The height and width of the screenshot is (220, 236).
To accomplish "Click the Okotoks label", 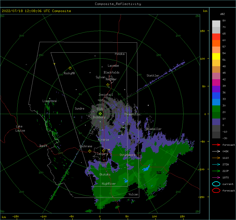I will point(105,174).
